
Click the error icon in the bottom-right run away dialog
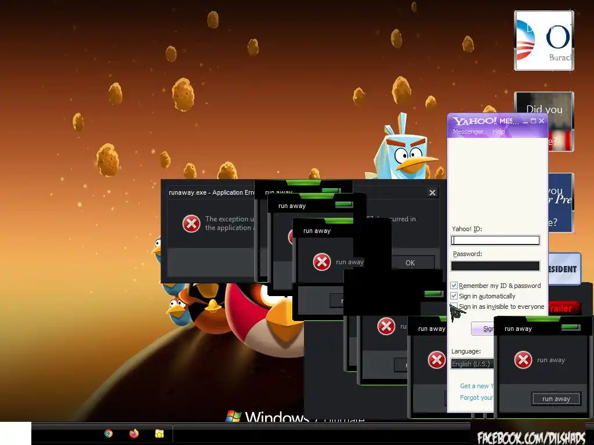[x=523, y=360]
